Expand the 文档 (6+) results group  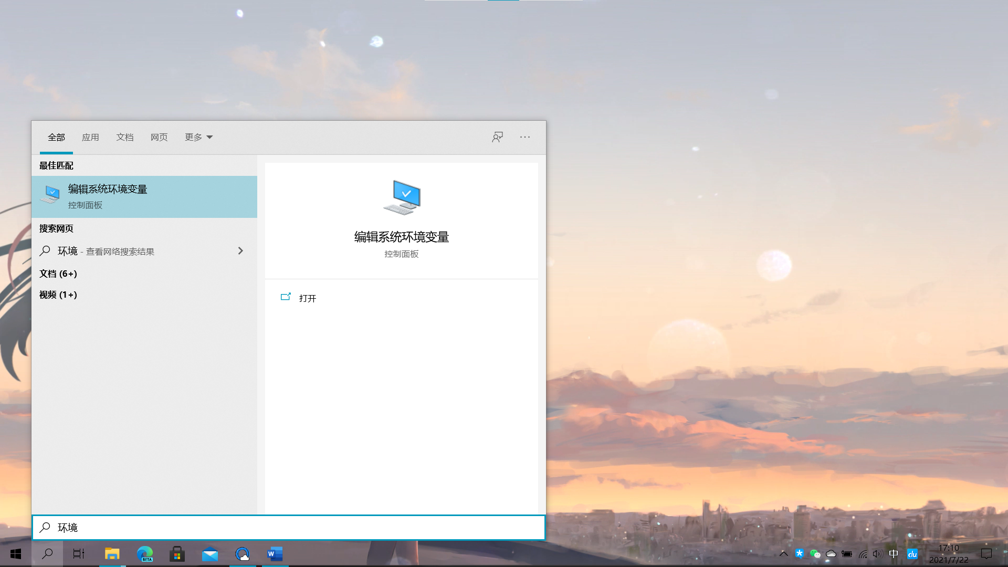(58, 274)
